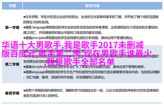Click the line starting 建立词汇
Image resolution: width=164 pixels, height=105 pixels.
click(x=63, y=33)
